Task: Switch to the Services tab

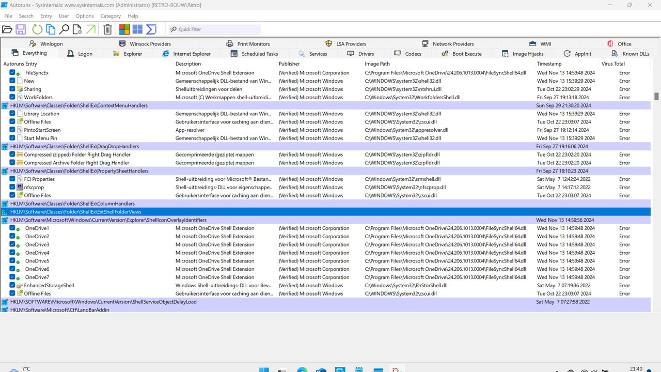Action: tap(312, 54)
